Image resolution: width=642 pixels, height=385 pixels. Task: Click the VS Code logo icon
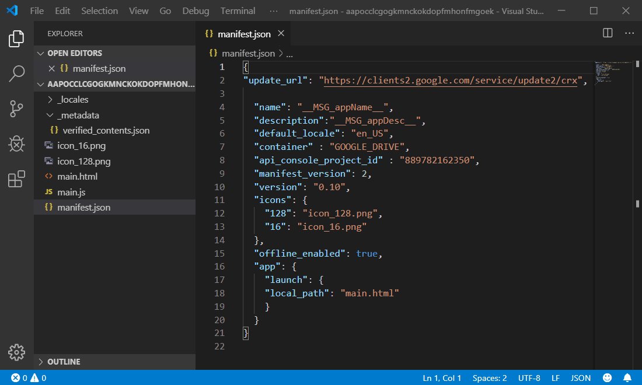pos(12,10)
